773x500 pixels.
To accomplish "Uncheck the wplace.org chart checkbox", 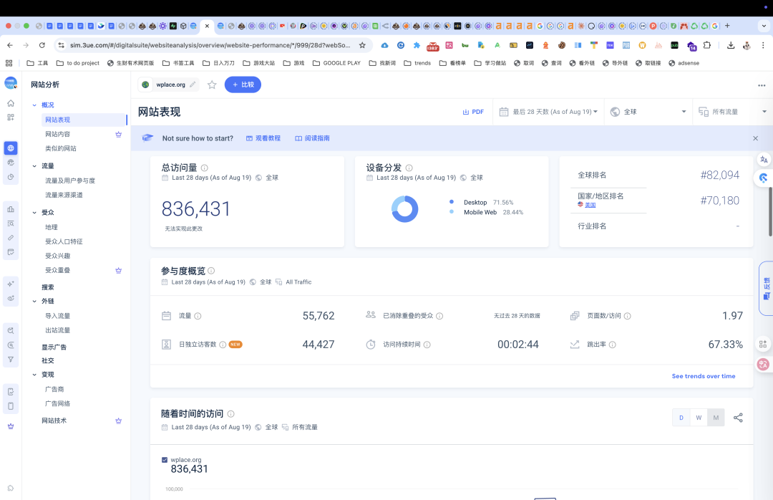I will [165, 459].
